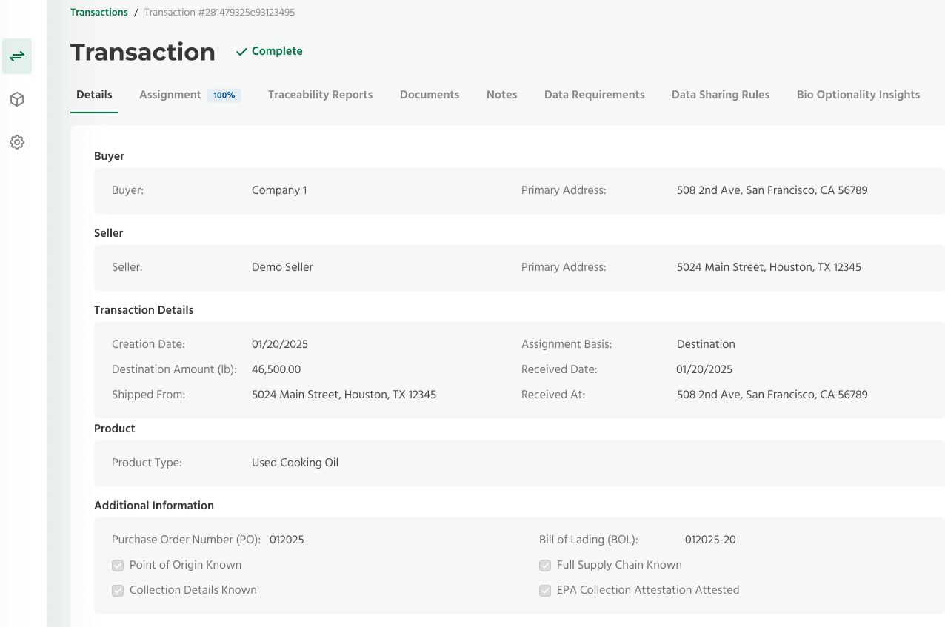
Task: Click the cube inventory icon in sidebar
Action: pyautogui.click(x=17, y=99)
